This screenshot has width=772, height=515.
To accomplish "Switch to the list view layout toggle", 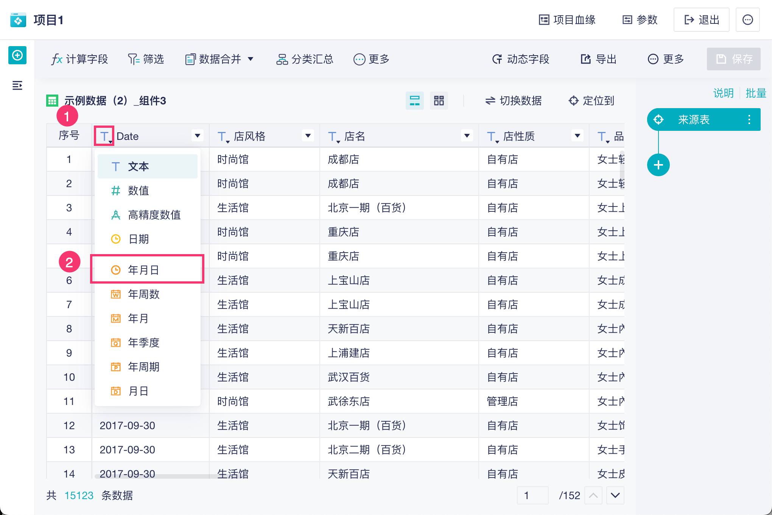I will coord(415,101).
